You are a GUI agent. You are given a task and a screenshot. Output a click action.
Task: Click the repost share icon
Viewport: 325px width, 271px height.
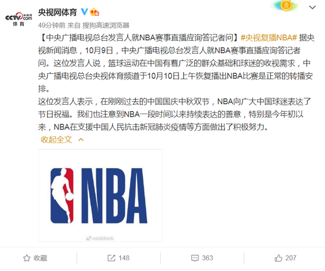coord(111,258)
